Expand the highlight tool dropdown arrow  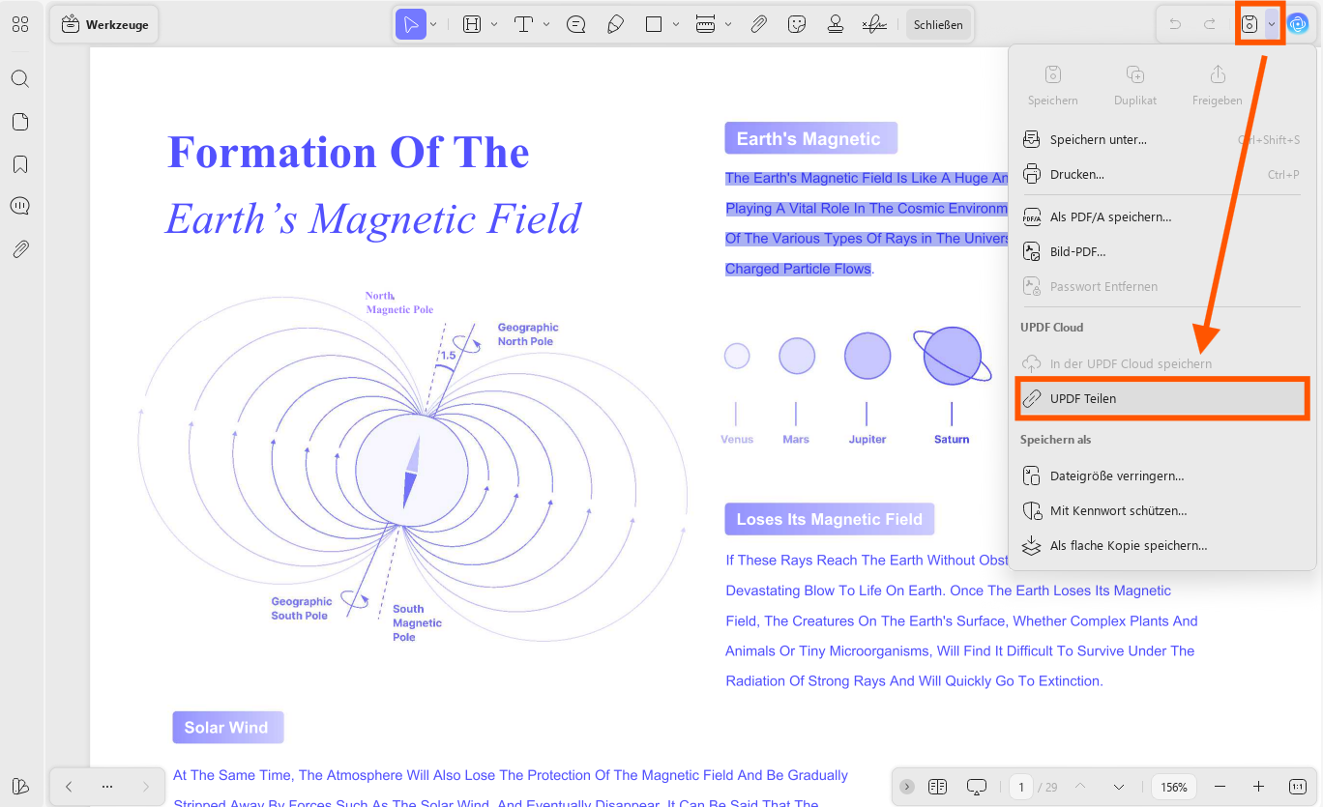[494, 25]
